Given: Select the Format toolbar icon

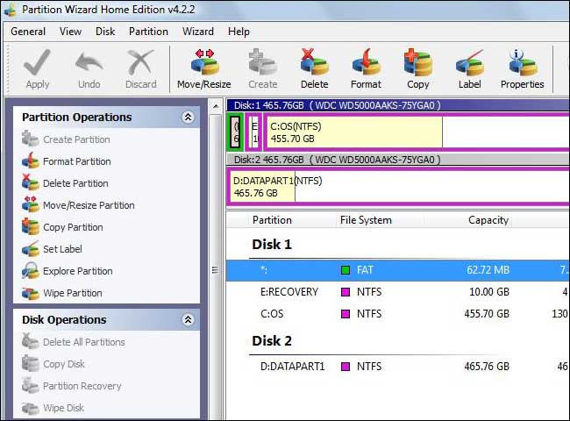Looking at the screenshot, I should pos(366,63).
